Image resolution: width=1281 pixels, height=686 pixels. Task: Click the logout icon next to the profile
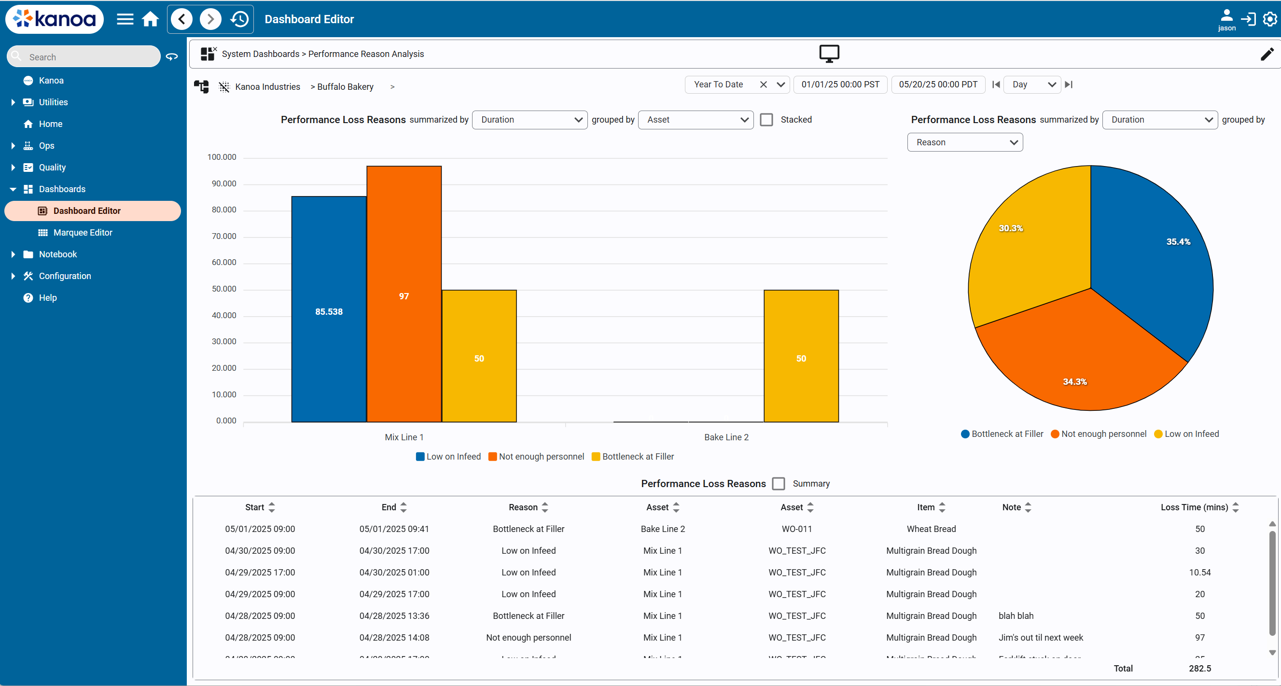click(x=1249, y=19)
